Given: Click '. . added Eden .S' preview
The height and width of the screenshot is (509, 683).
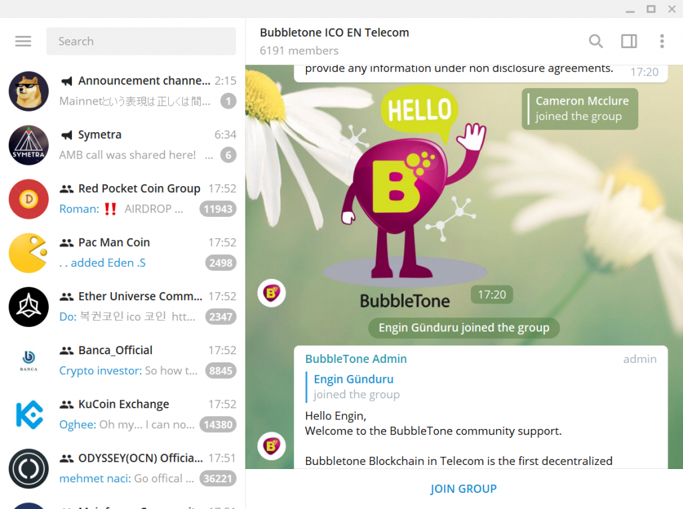Looking at the screenshot, I should tap(103, 263).
